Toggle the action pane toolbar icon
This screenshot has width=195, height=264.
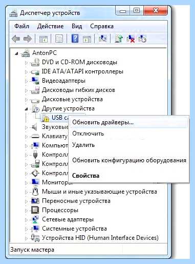pyautogui.click(x=87, y=39)
